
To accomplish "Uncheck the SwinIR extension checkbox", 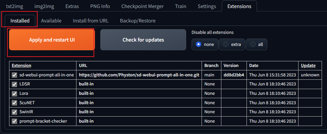I will 14,112.
